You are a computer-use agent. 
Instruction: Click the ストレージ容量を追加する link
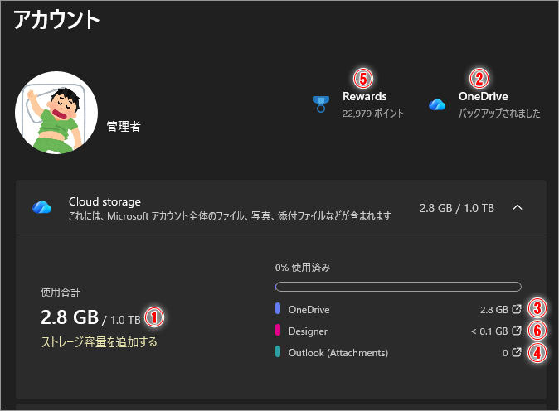tap(99, 341)
